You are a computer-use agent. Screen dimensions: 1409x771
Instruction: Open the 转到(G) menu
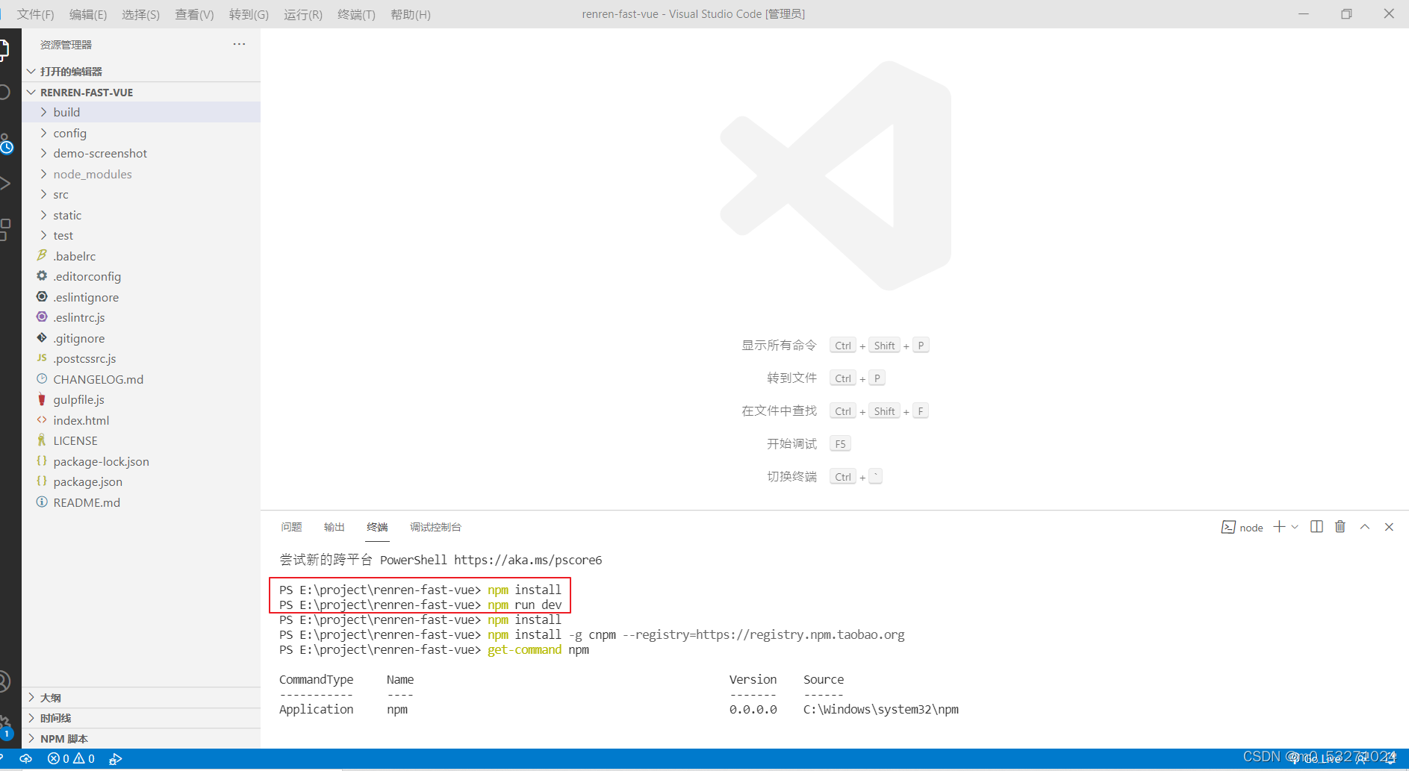pos(249,14)
